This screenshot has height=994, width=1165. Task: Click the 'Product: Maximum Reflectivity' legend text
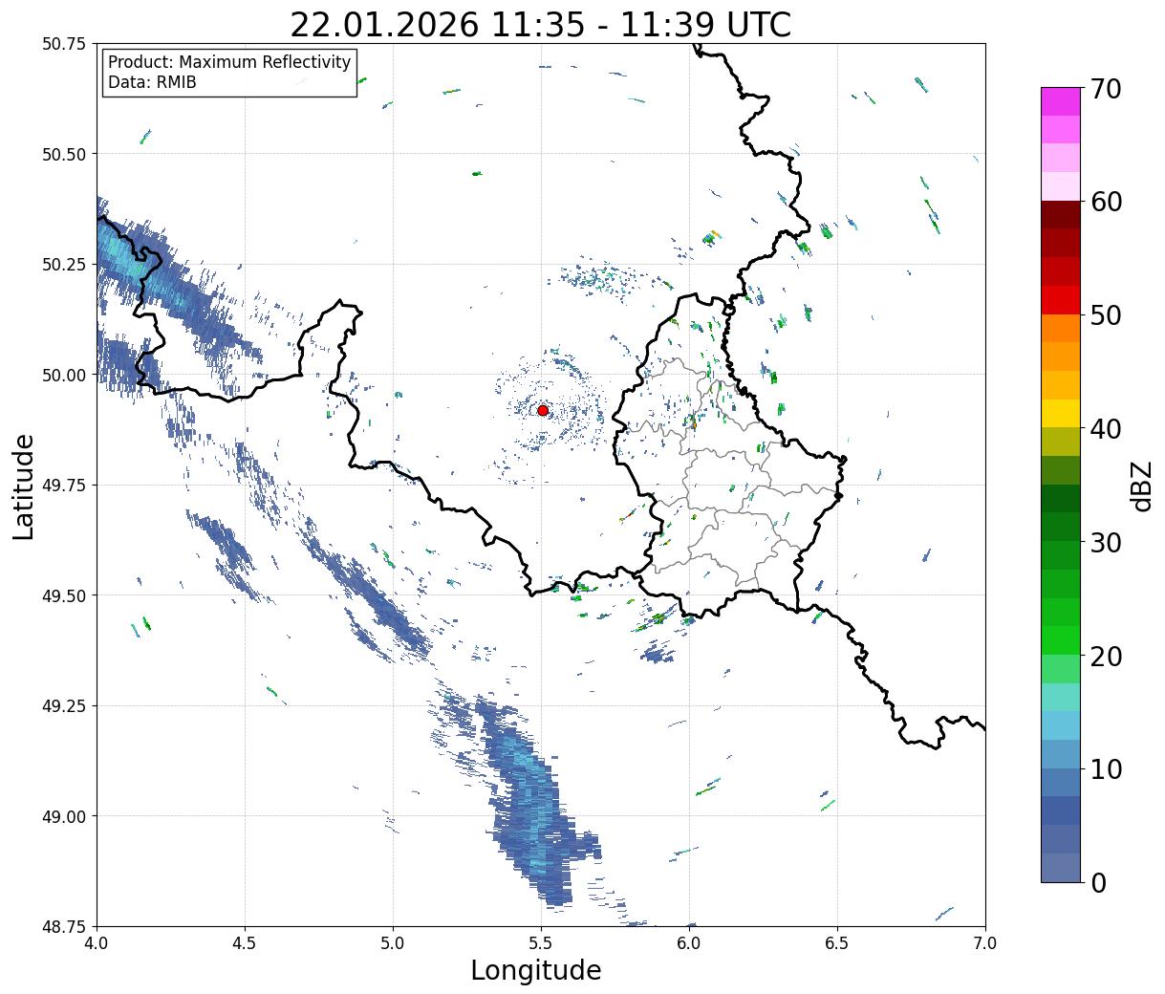tap(229, 62)
